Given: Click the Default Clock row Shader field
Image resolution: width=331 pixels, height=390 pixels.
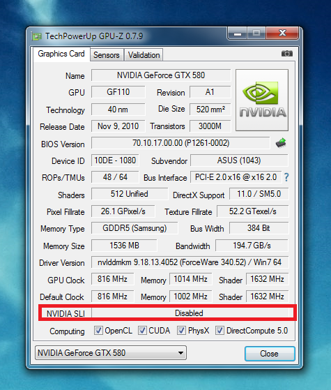Looking at the screenshot, I should point(268,297).
